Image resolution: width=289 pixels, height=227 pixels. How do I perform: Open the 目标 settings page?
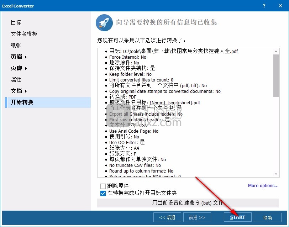(16, 22)
